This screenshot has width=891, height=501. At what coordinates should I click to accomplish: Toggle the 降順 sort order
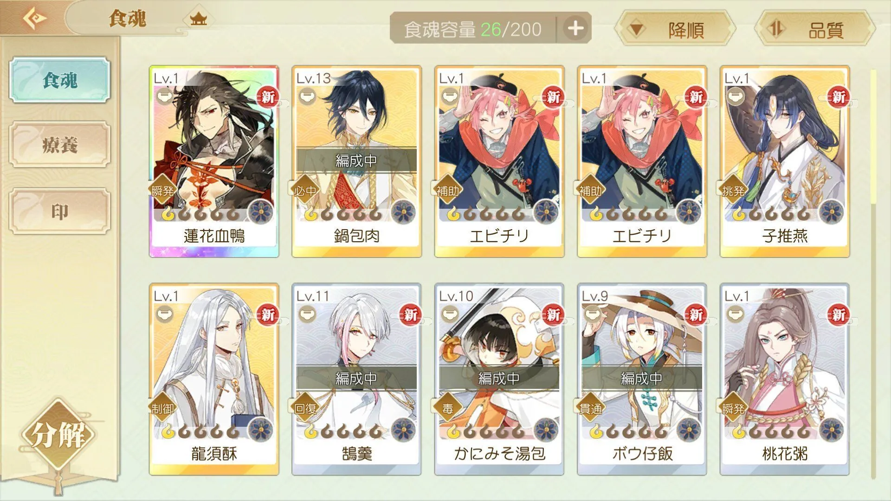point(675,29)
